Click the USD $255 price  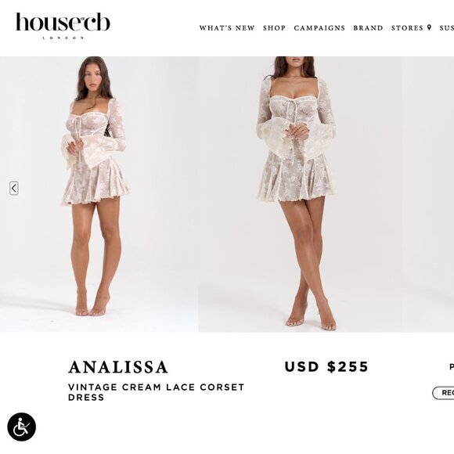[326, 367]
